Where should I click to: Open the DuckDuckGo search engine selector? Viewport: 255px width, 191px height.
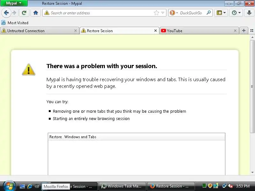(x=174, y=13)
